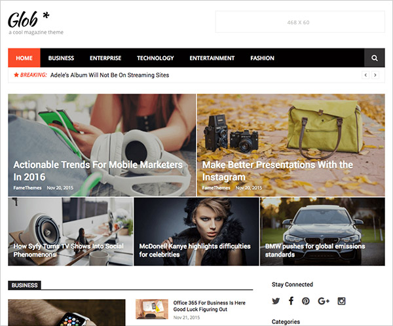
Task: Read the Adele's Album breaking news headline
Action: pos(109,75)
